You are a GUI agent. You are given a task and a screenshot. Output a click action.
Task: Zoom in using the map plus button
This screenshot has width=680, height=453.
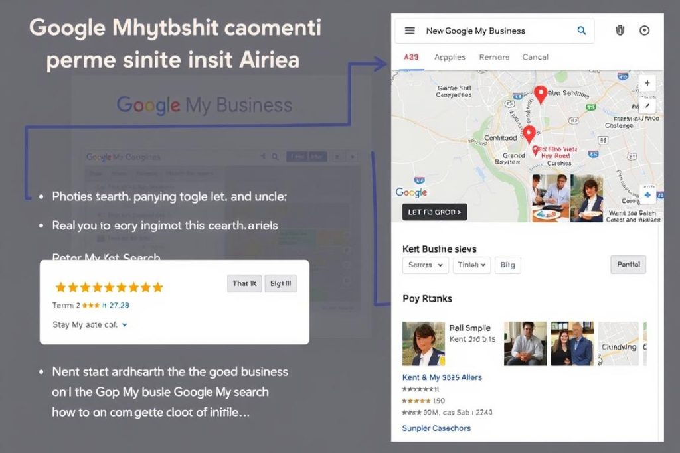coord(647,84)
